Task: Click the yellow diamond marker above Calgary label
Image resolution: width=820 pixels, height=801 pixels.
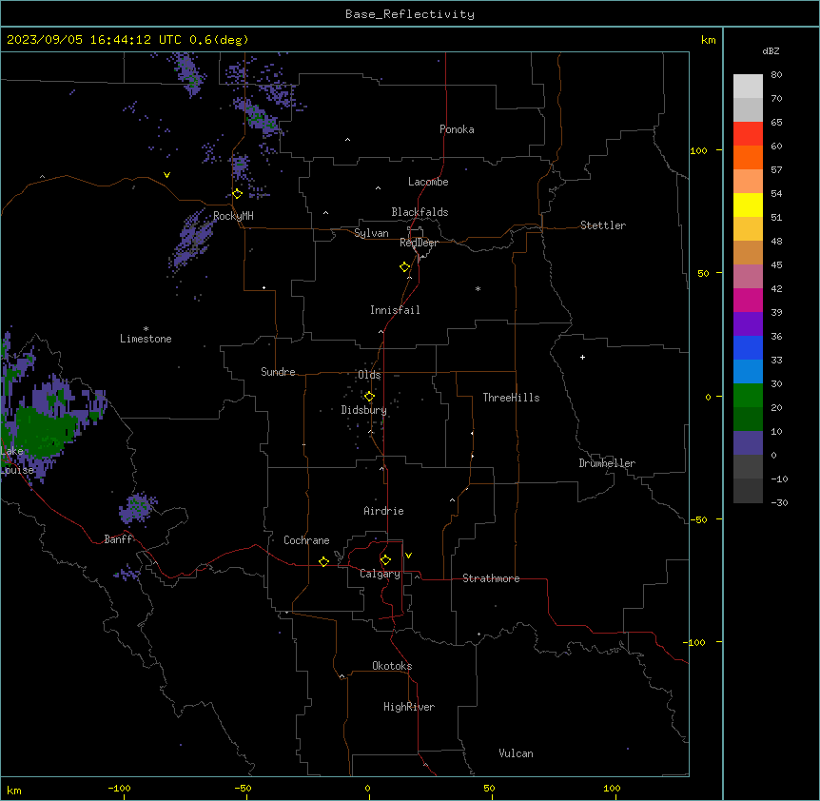Action: 385,560
